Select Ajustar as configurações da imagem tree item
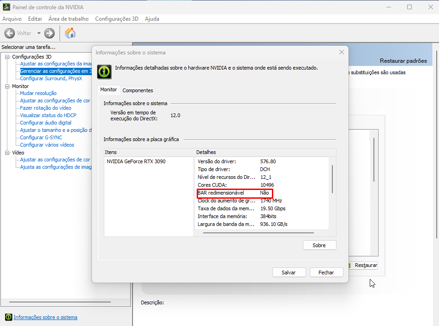Viewport: 439px width, 326px height. pos(56,64)
